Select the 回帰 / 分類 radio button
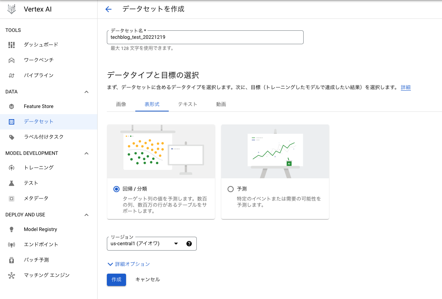Screen dimensions: 442x299 click(x=116, y=189)
